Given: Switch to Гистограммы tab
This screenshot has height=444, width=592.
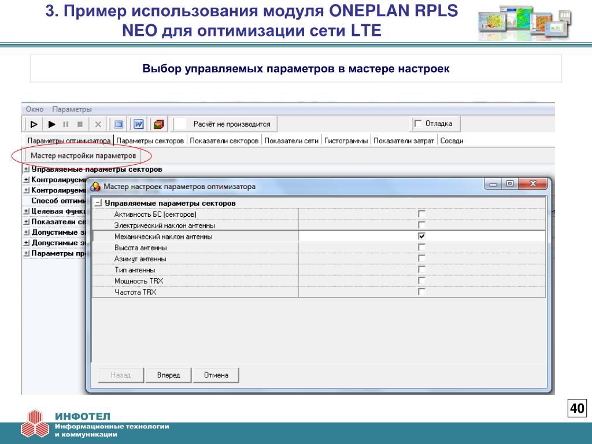Looking at the screenshot, I should (x=346, y=140).
